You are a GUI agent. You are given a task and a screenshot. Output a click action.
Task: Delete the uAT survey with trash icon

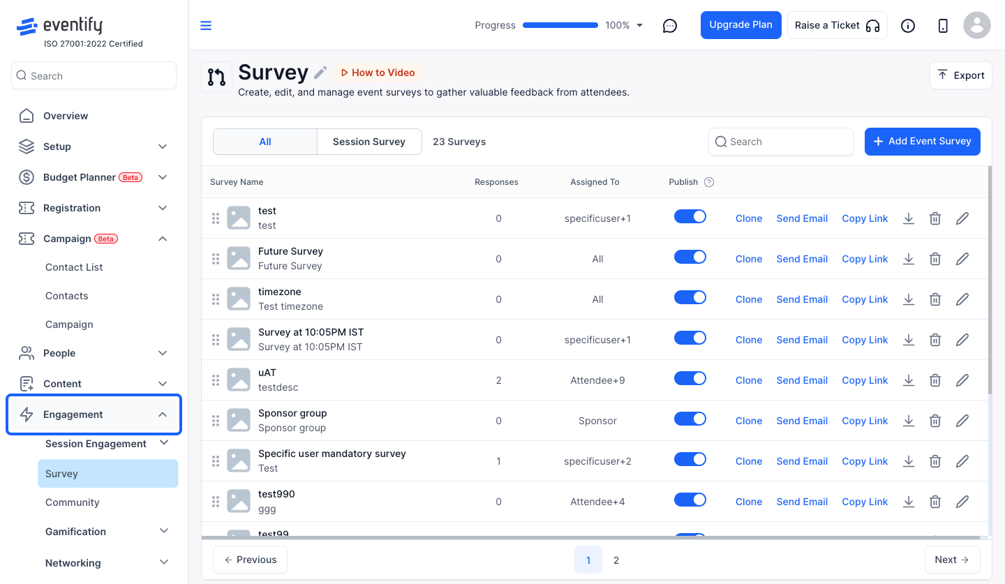[x=935, y=380]
